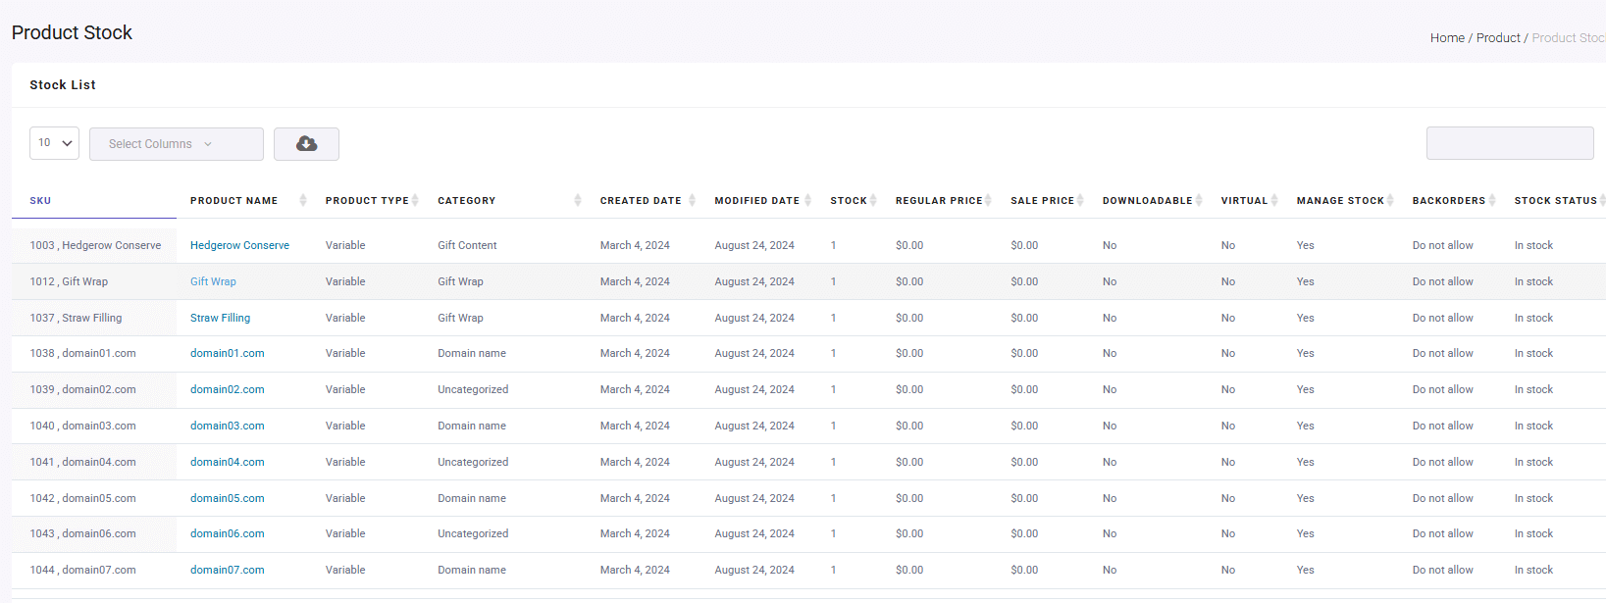This screenshot has width=1606, height=603.
Task: Open the Gift Wrap product link
Action: tap(213, 282)
